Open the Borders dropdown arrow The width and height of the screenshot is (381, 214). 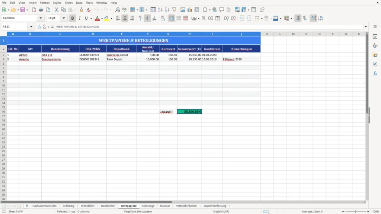click(x=262, y=19)
